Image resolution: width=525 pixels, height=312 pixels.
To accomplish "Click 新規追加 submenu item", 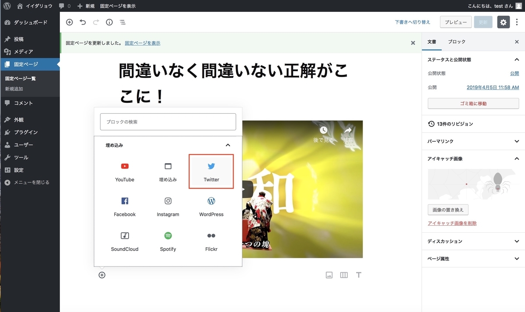I will [x=14, y=89].
